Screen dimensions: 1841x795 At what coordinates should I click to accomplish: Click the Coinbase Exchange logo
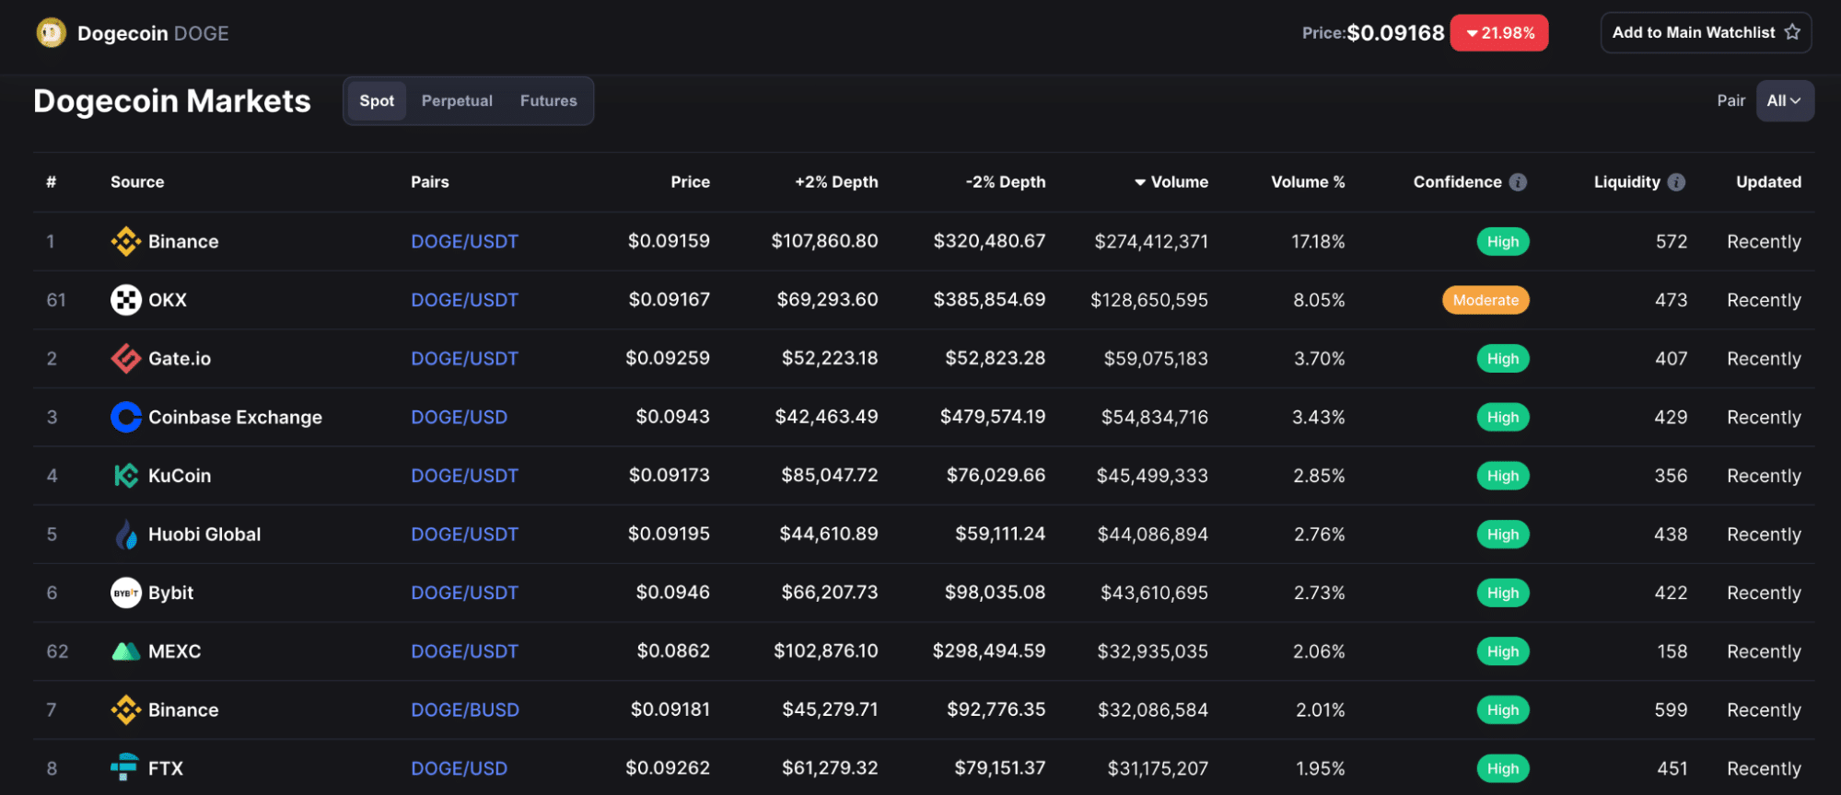(126, 417)
